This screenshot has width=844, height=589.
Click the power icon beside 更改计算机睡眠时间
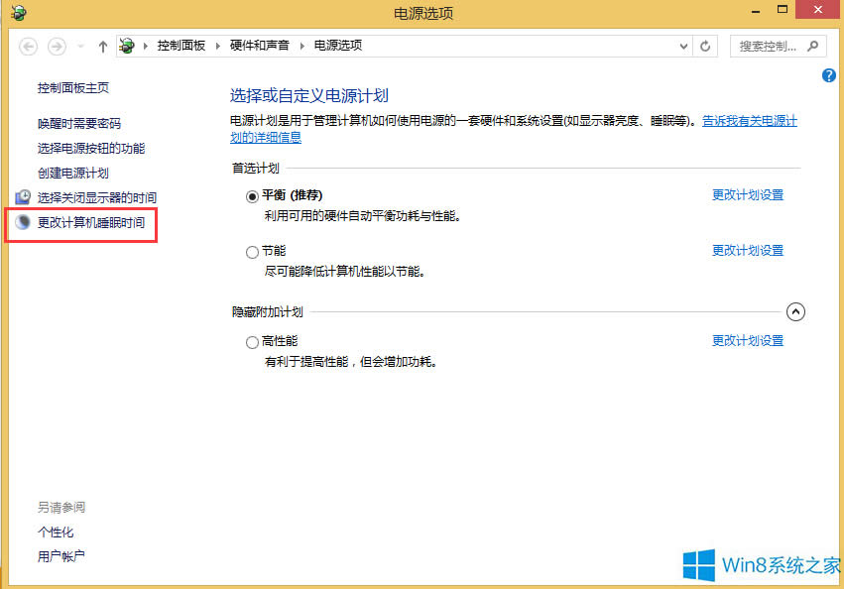tap(21, 223)
